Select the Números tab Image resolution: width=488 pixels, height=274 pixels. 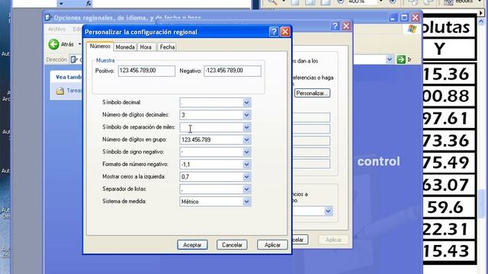(x=100, y=46)
